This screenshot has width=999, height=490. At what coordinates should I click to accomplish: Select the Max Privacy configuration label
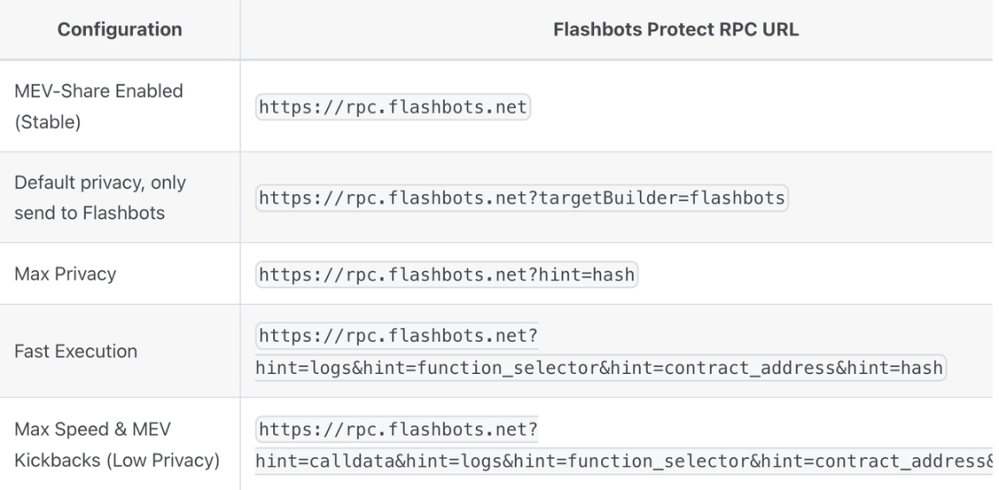[65, 274]
